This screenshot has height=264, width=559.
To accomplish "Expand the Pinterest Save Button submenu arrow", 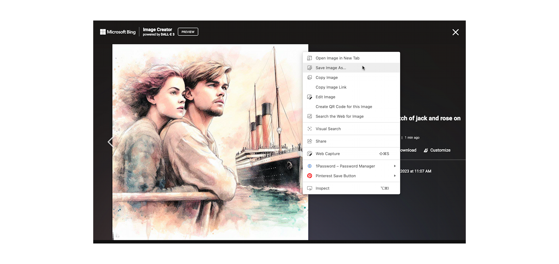I will point(395,176).
